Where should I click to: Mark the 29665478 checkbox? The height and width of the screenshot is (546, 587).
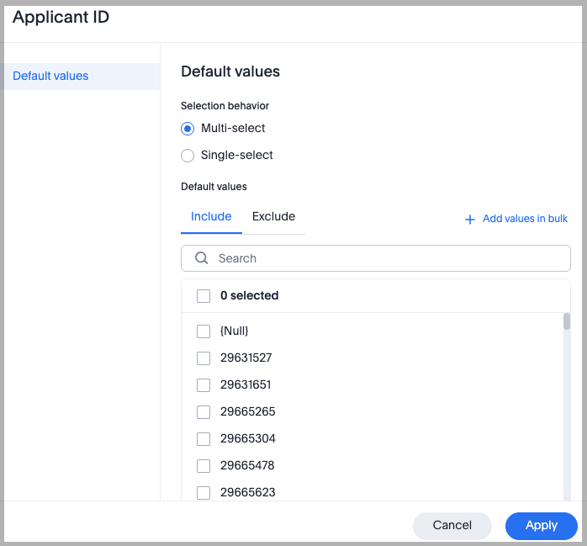[x=204, y=466]
